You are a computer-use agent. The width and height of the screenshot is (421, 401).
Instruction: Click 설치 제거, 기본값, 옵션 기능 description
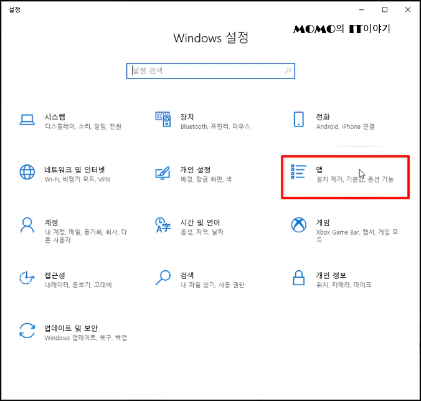click(x=355, y=179)
